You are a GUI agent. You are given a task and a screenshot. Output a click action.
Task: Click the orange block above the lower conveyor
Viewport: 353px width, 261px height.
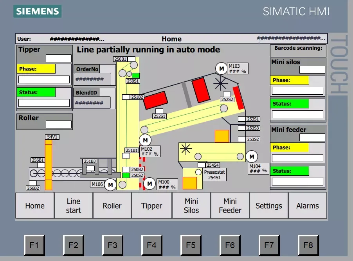click(222, 136)
